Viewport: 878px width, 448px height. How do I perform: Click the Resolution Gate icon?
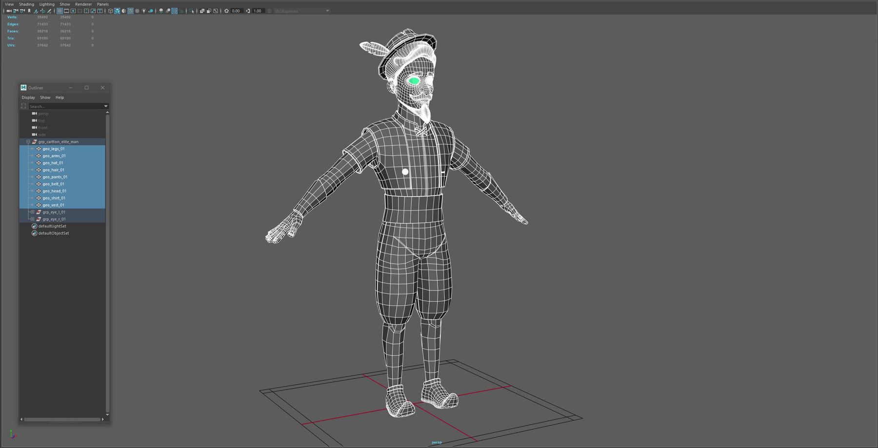[x=73, y=11]
